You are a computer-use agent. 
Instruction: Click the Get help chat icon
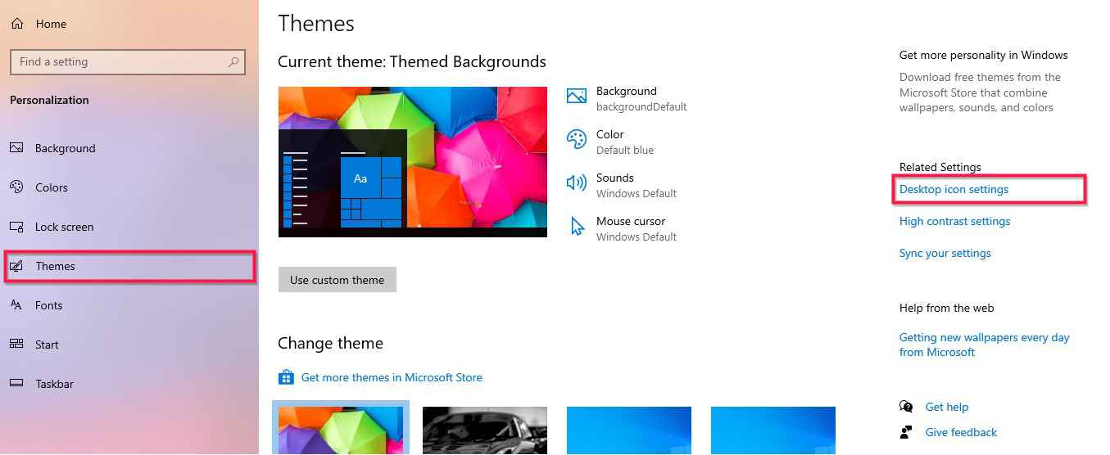[x=906, y=407]
